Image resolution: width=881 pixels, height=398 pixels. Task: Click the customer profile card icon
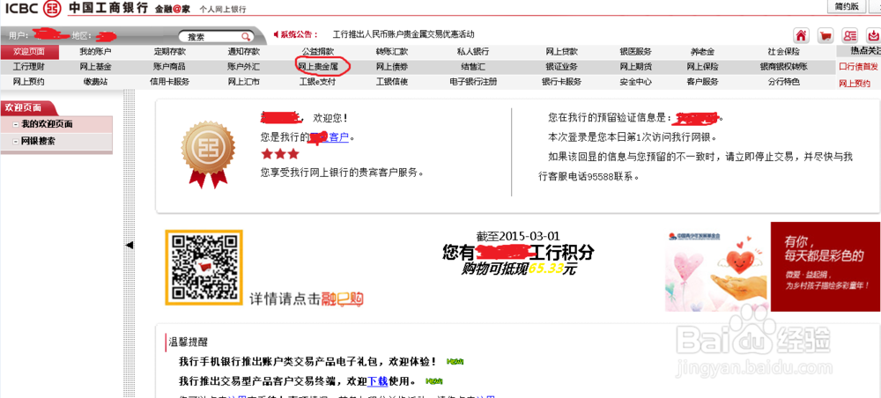[x=850, y=35]
